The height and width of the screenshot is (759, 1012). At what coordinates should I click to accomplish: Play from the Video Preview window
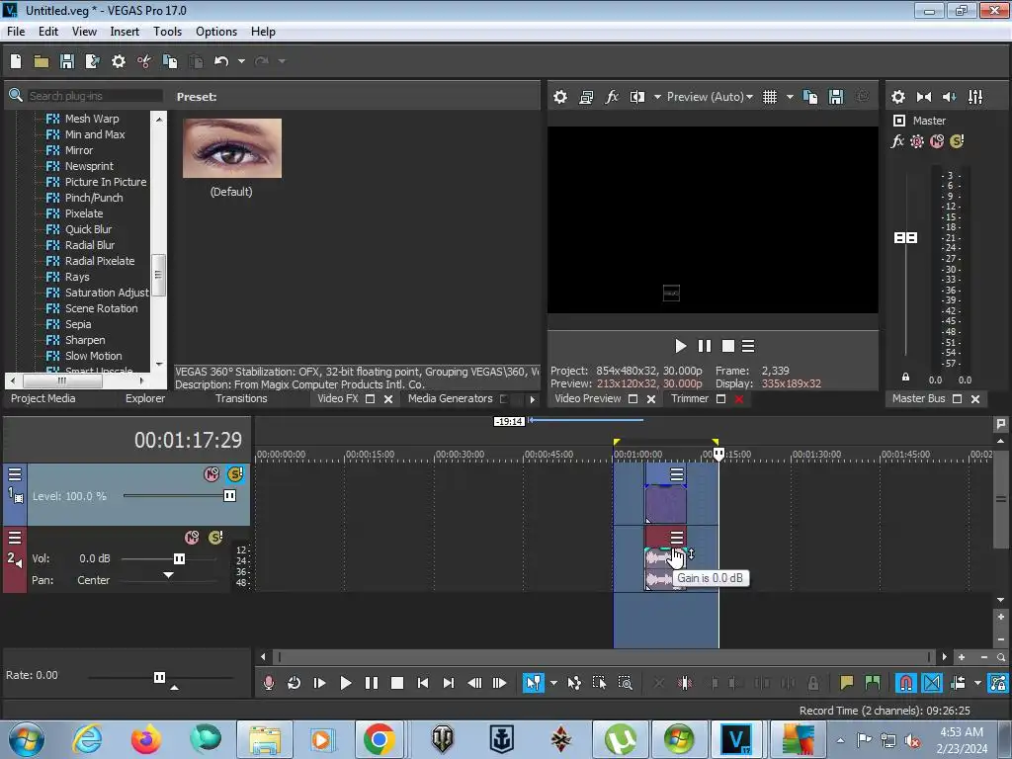(x=680, y=347)
